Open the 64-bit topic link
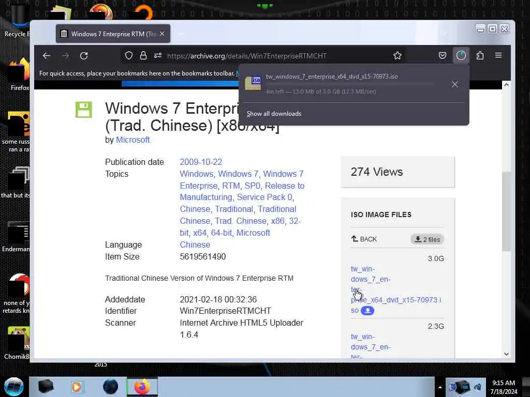The width and height of the screenshot is (530, 397). tap(222, 233)
